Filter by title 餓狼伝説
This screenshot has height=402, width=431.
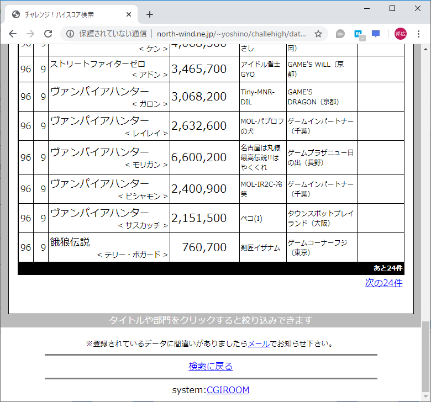tap(70, 242)
